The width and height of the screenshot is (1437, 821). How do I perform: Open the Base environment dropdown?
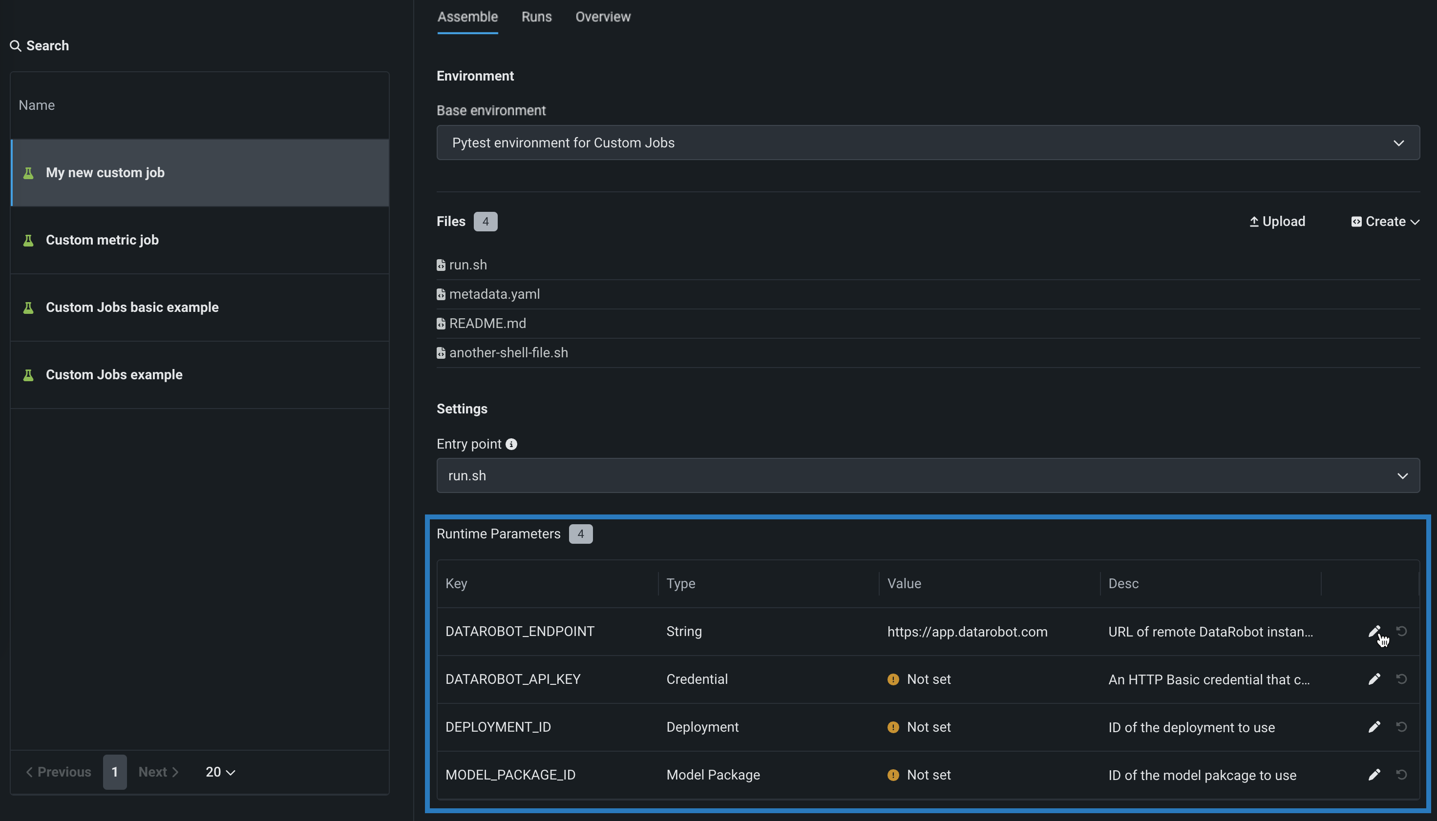[x=928, y=143]
